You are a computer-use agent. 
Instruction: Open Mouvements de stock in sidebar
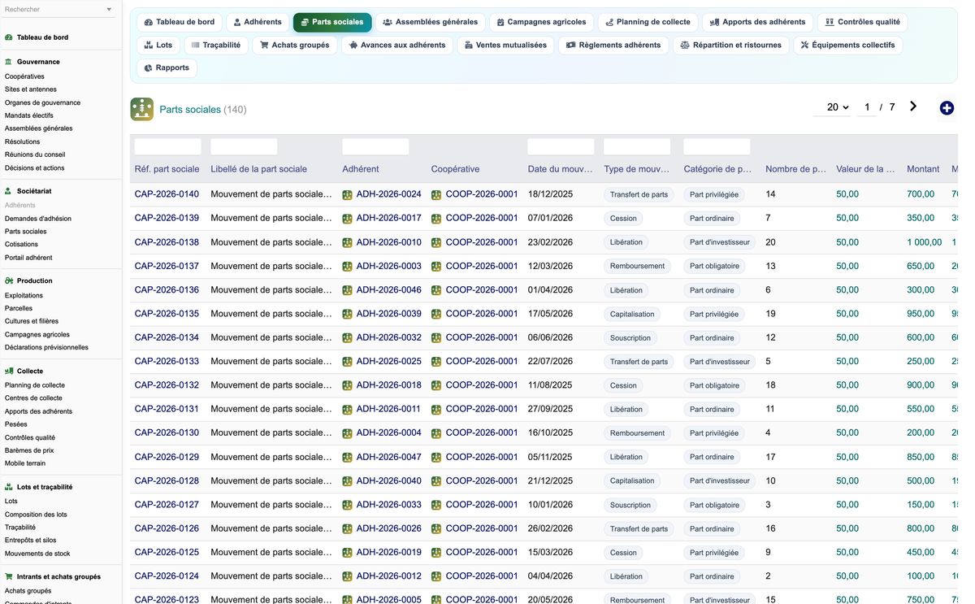tap(37, 554)
